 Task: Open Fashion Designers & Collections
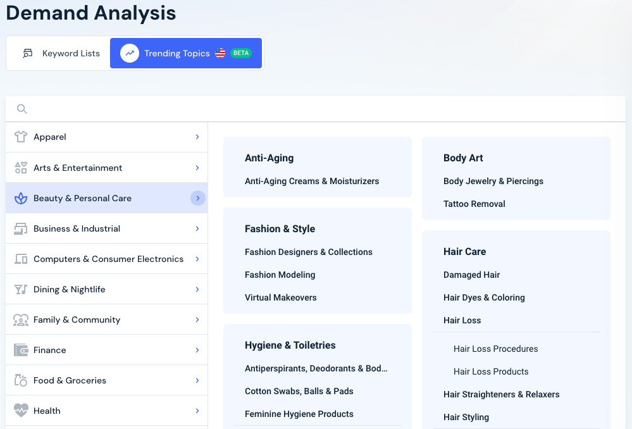[x=308, y=252]
